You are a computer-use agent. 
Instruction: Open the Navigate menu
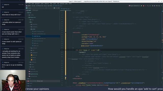coord(37,4)
